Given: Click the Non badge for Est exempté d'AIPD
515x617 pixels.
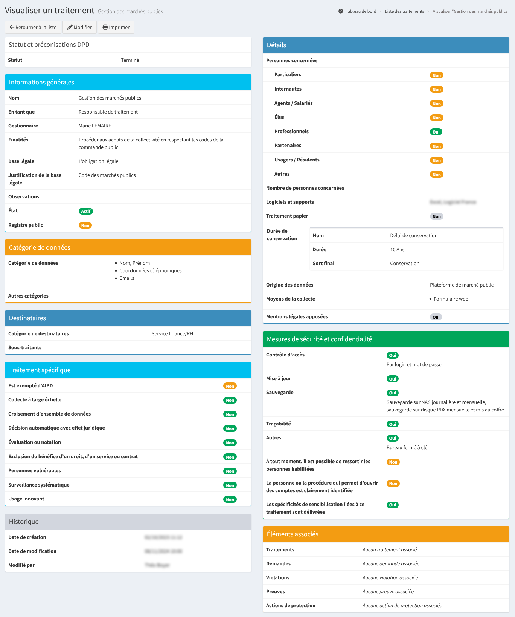Looking at the screenshot, I should (230, 386).
